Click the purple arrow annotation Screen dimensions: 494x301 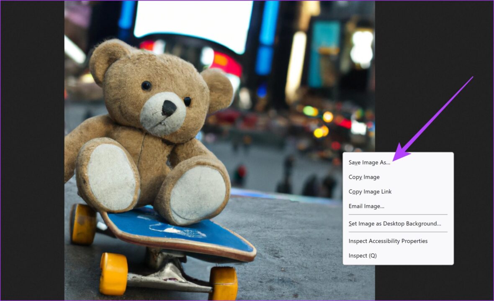[433, 118]
